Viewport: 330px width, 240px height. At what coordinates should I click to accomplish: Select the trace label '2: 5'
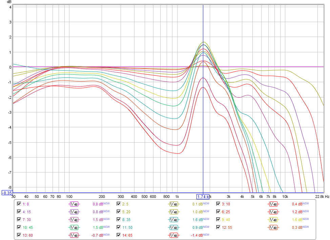point(125,204)
